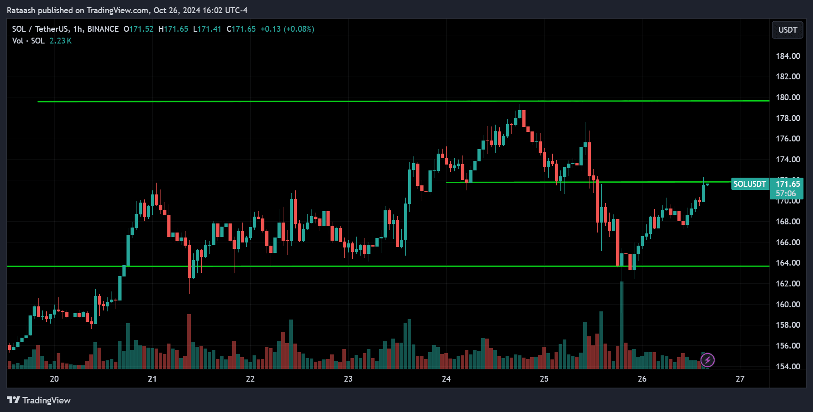The image size is (813, 412).
Task: Click the high value H171.65
Action: pos(173,29)
